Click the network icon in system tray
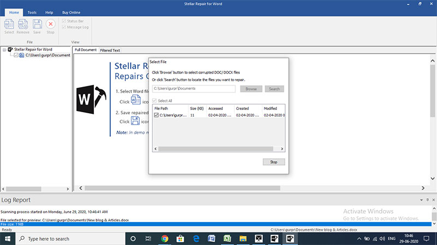The height and width of the screenshot is (245, 437). pyautogui.click(x=375, y=238)
